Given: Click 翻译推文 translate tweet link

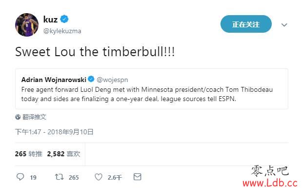Looking at the screenshot, I should coord(34,117).
